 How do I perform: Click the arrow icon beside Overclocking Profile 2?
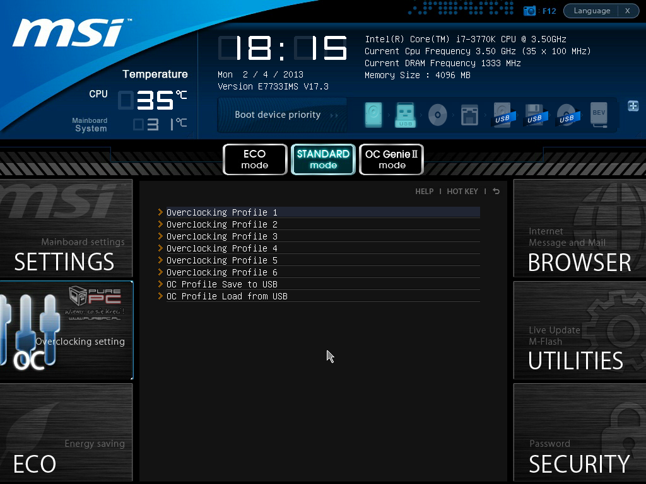pos(161,224)
